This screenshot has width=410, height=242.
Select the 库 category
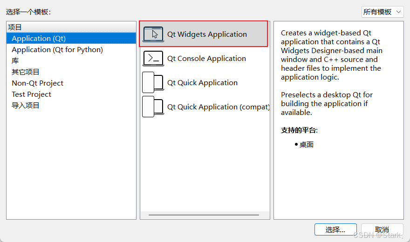71,61
